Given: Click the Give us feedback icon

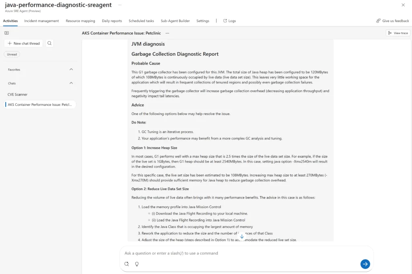Looking at the screenshot, I should tap(377, 20).
